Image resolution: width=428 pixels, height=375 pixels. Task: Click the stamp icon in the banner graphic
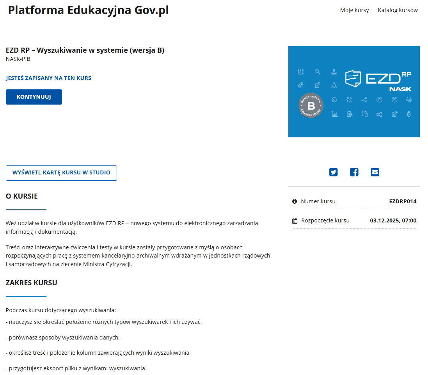pyautogui.click(x=334, y=72)
